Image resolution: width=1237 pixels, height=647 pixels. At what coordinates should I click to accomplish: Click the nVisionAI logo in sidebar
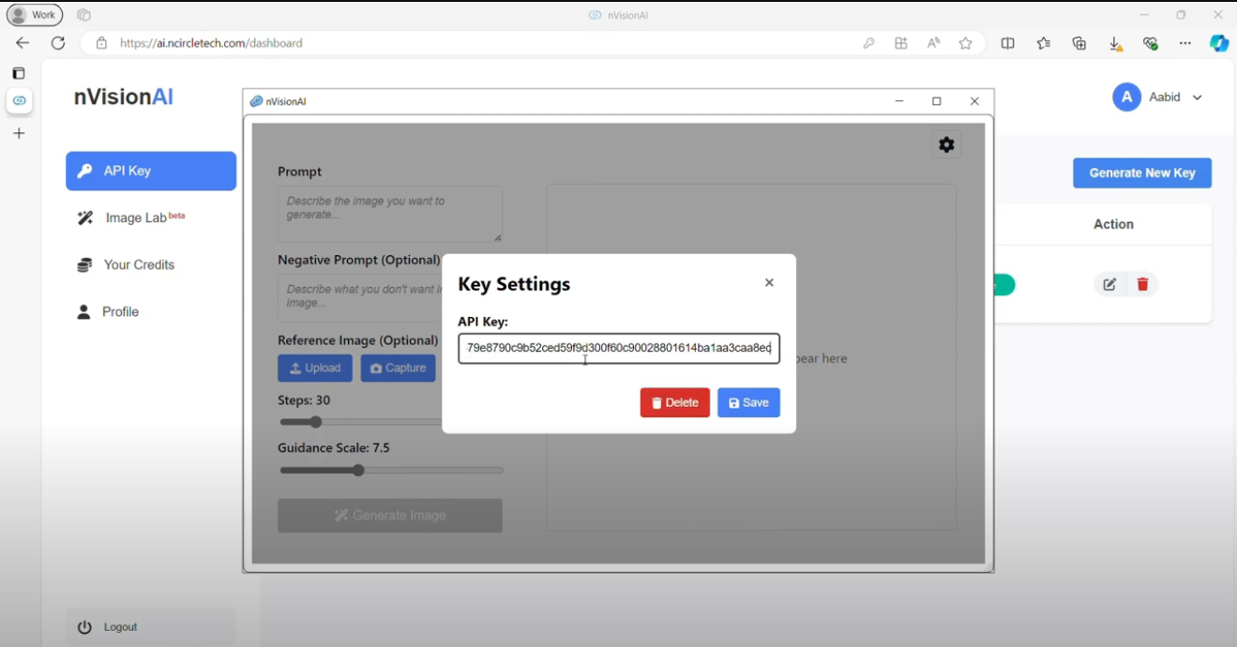124,97
